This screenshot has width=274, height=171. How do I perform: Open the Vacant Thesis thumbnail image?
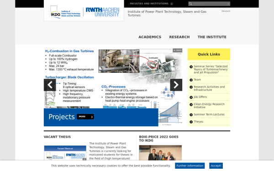click(65, 153)
